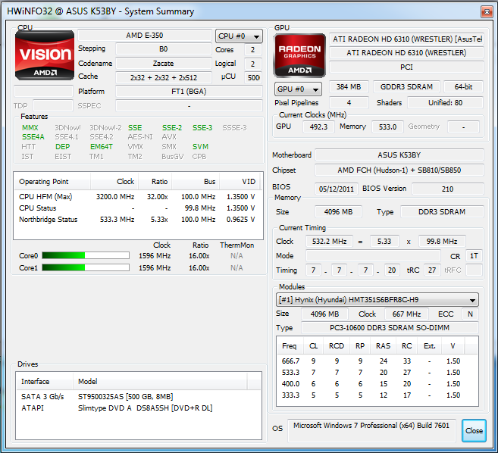
Task: Click the AMD Vision CPU logo
Action: pyautogui.click(x=45, y=55)
